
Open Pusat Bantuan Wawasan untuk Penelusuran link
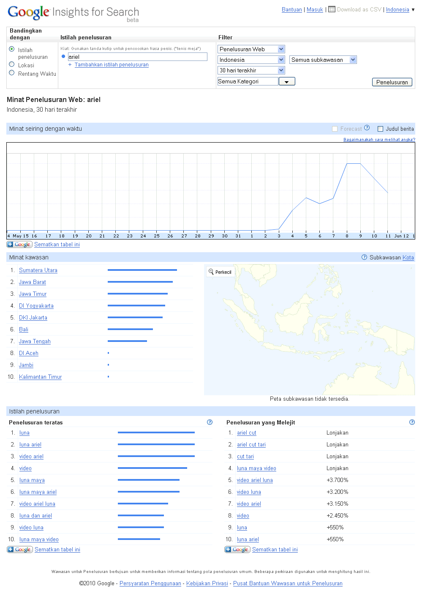point(288,584)
